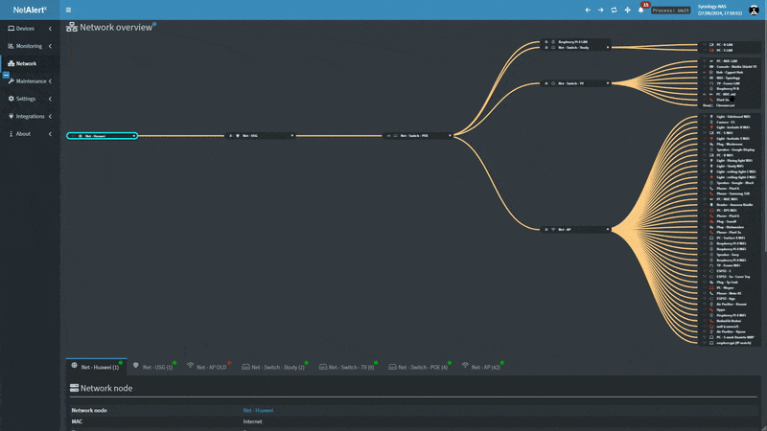Click the Net - Huawei link
Screen dimensions: 767x431
pos(257,410)
